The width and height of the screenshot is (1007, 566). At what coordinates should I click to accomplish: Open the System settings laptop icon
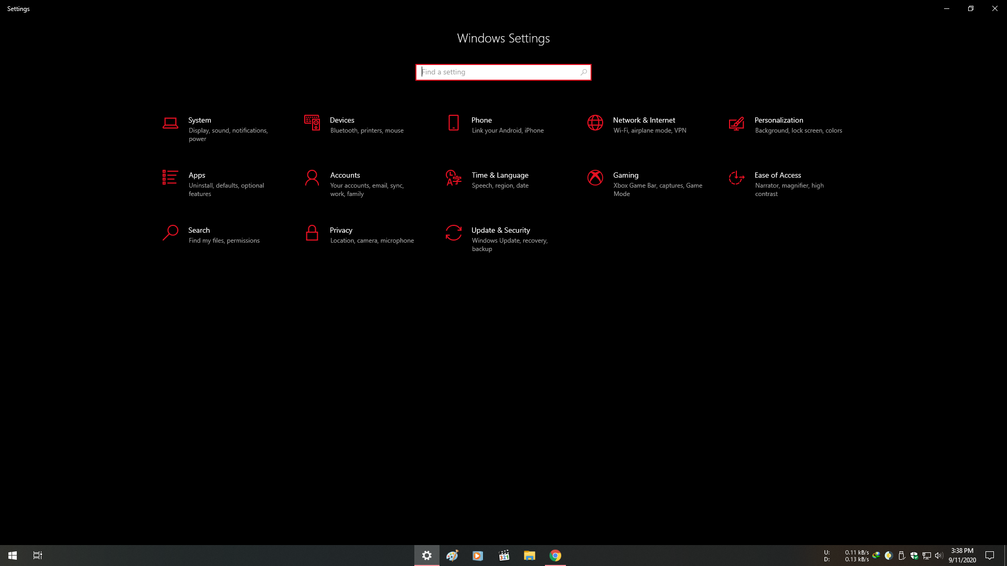pos(170,123)
